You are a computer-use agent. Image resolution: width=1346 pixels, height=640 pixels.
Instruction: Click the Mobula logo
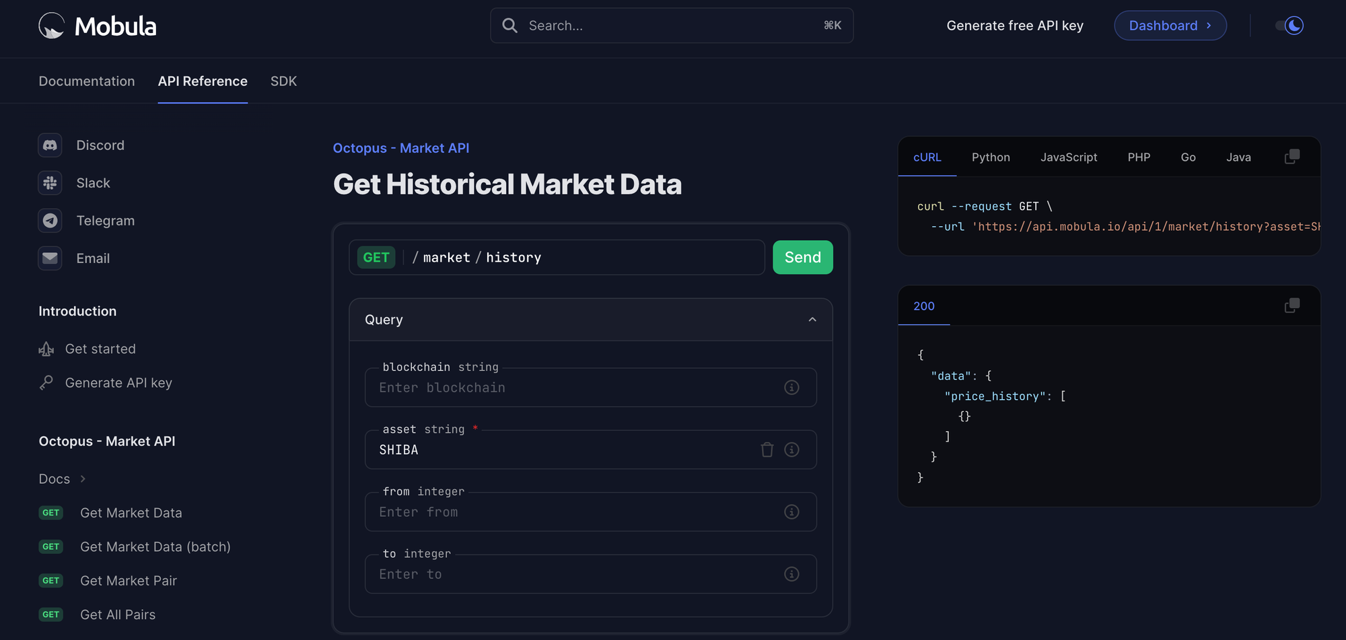[98, 26]
